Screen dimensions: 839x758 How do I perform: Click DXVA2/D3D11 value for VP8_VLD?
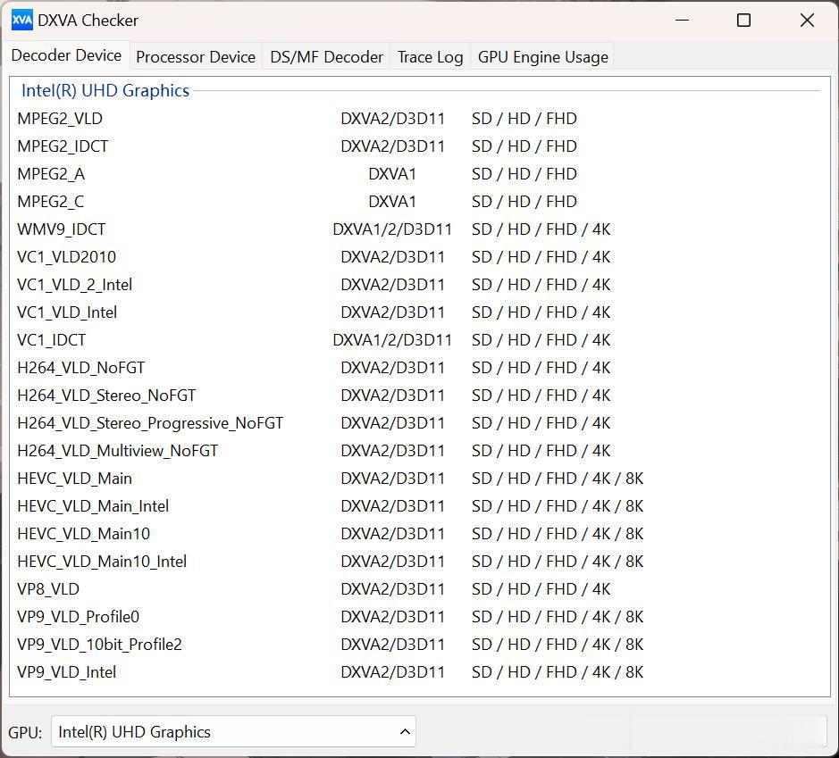pos(392,589)
